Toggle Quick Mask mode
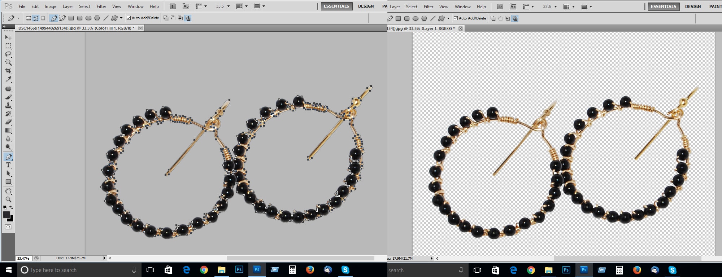This screenshot has height=277, width=722. coord(8,227)
